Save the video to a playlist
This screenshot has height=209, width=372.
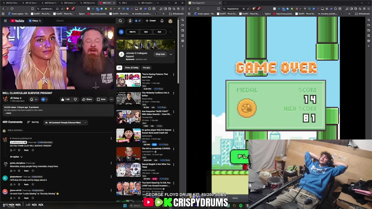tap(101, 99)
